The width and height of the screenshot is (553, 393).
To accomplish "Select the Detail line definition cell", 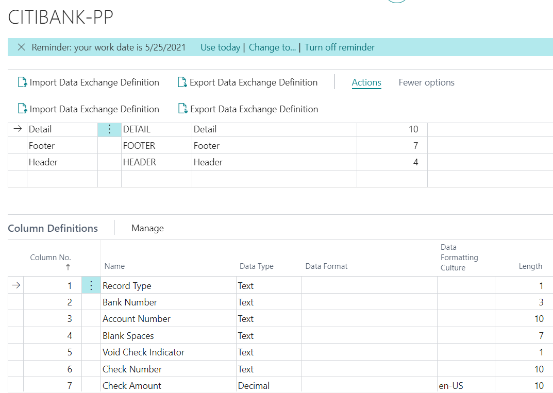I will 62,129.
